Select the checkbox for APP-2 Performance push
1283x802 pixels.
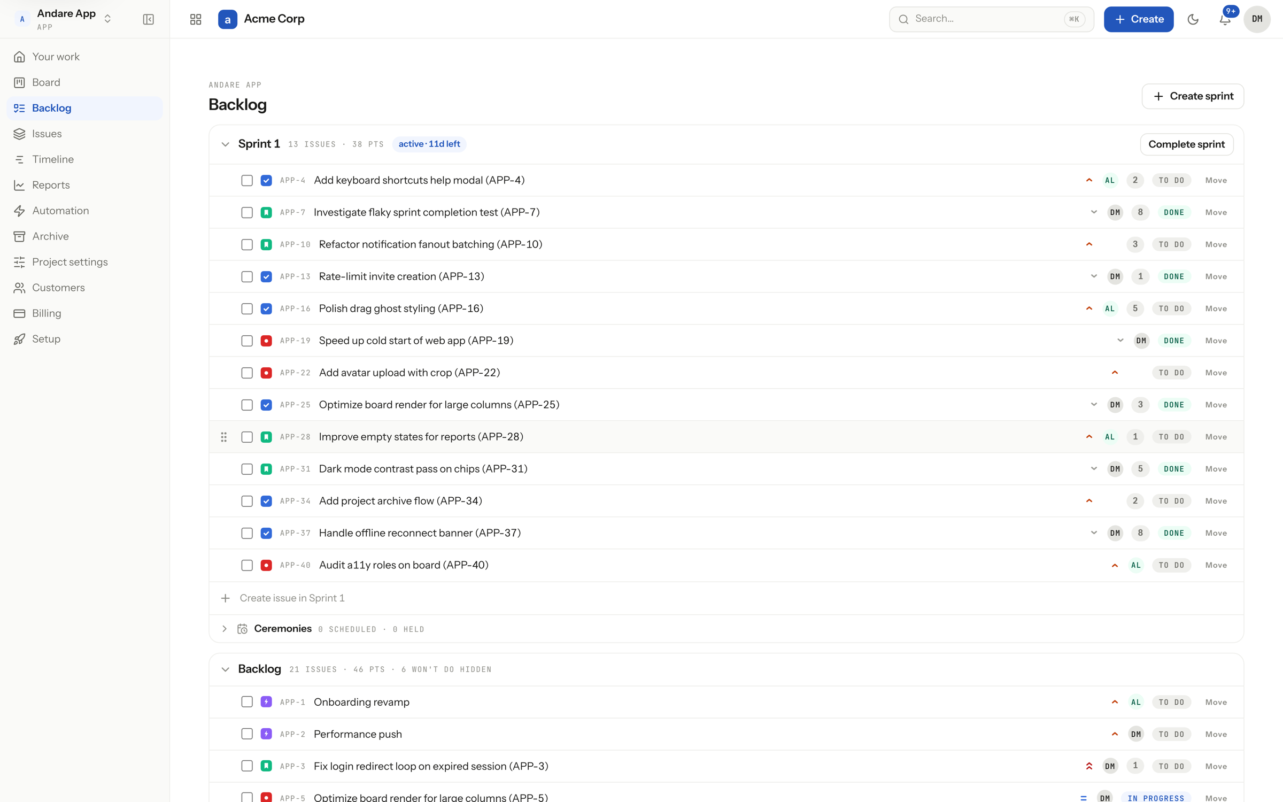246,734
